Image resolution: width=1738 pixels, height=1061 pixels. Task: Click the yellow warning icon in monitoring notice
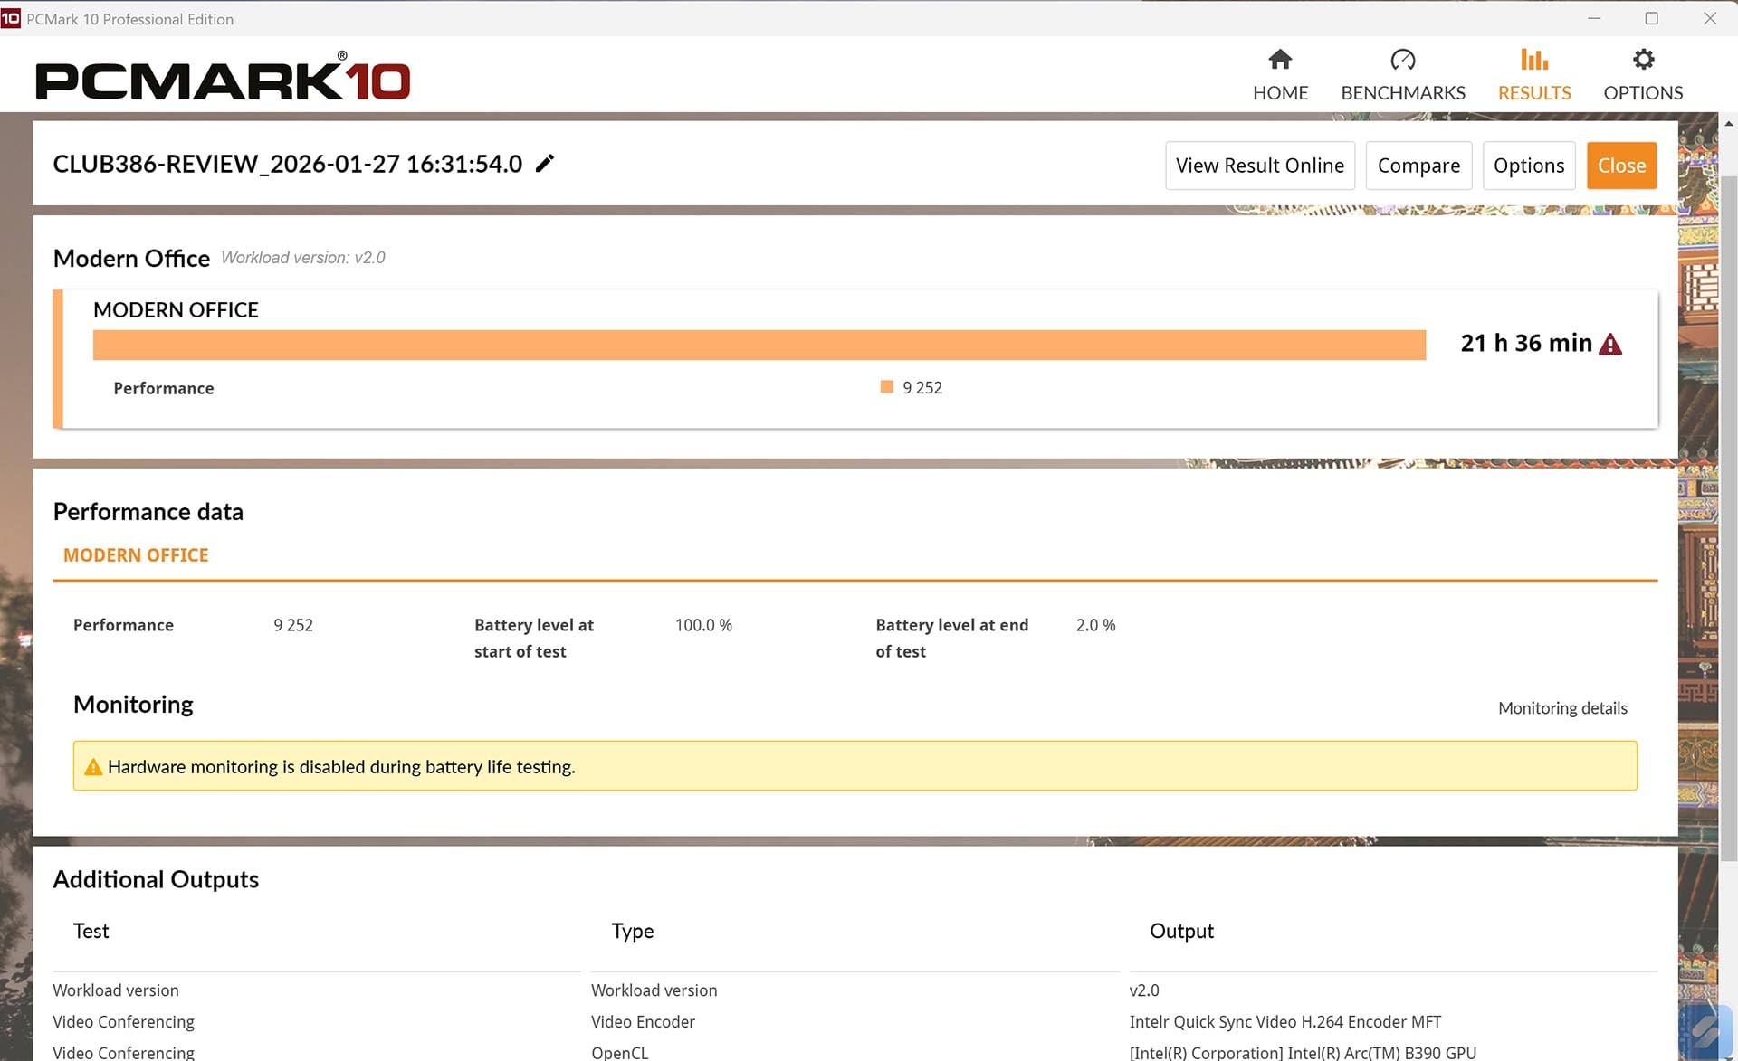coord(92,767)
